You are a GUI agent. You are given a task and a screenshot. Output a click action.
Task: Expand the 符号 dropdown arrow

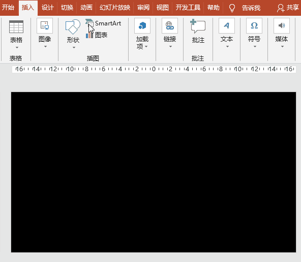255,46
